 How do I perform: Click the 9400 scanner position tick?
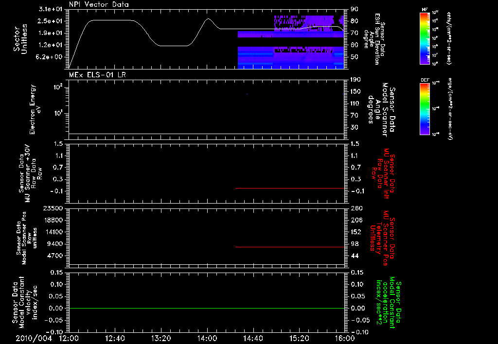pyautogui.click(x=55, y=244)
